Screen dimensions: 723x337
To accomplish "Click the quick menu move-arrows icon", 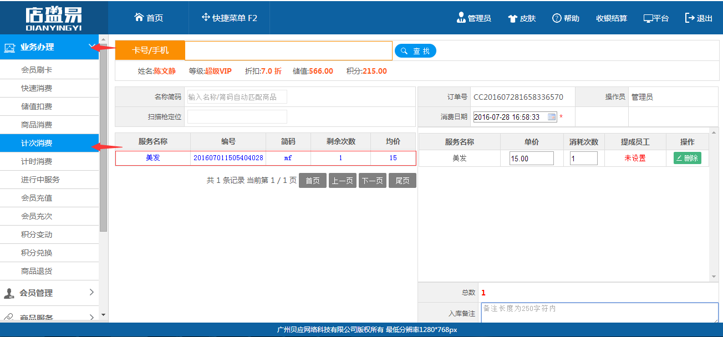I will (x=206, y=17).
